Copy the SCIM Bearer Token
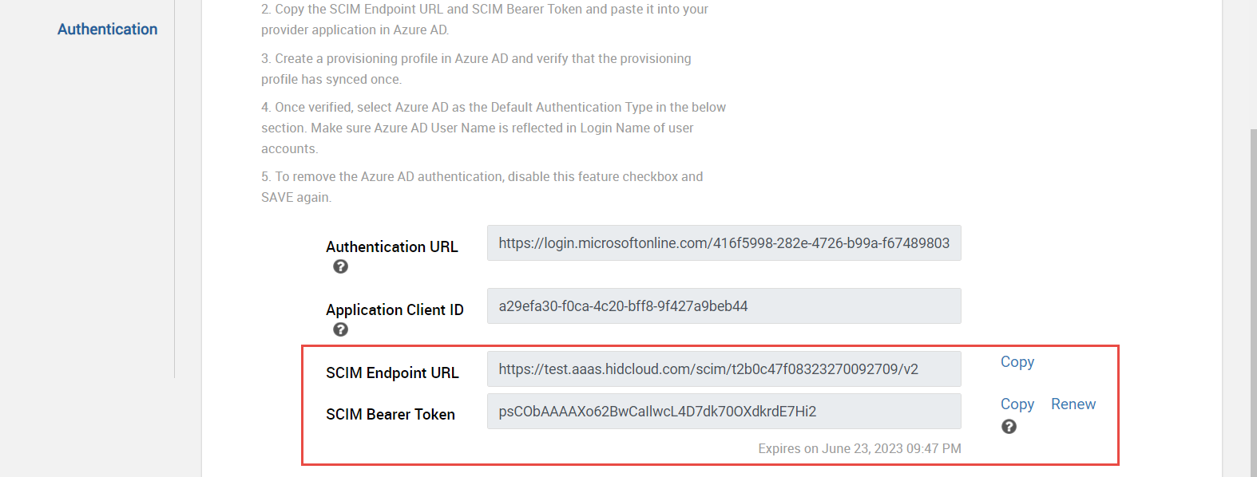Image resolution: width=1257 pixels, height=477 pixels. pyautogui.click(x=1017, y=404)
